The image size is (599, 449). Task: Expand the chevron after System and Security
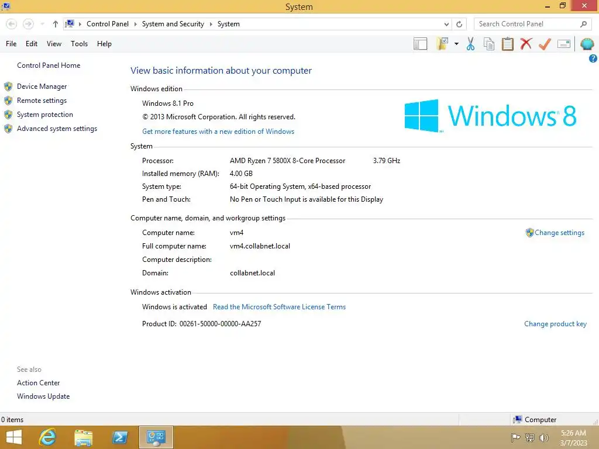pyautogui.click(x=211, y=24)
